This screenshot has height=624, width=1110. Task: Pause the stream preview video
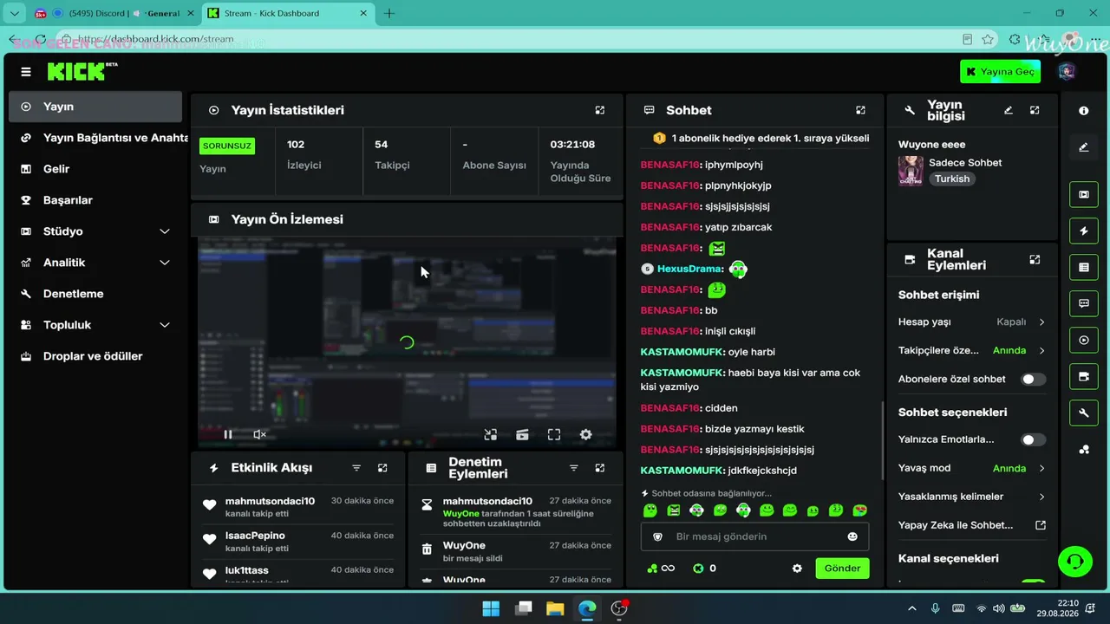[228, 434]
